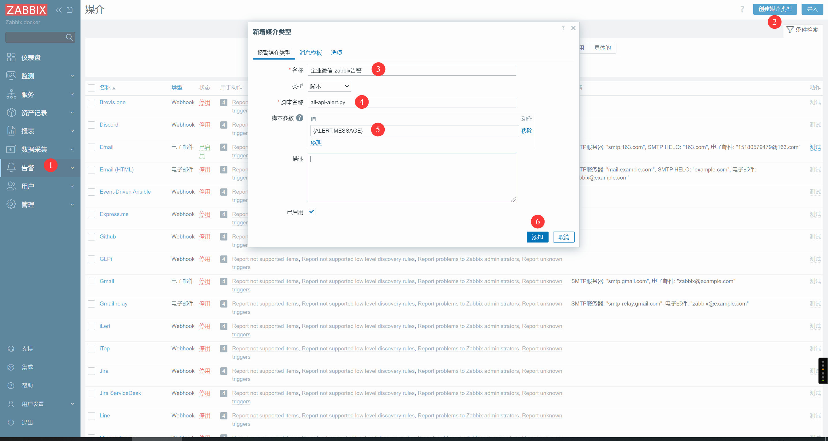Check the Brevis.one row checkbox
Viewport: 828px width, 441px height.
coord(92,103)
